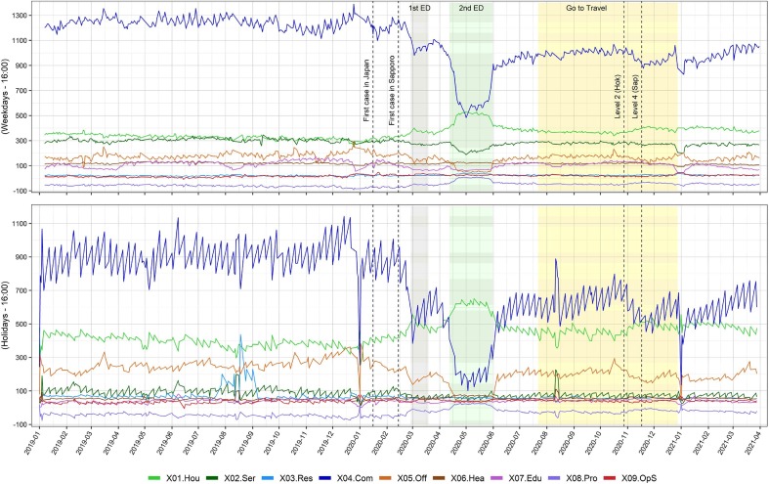Click the '(Weekdays - 16:00)' y-axis title
Image resolution: width=769 pixels, height=484 pixels.
pyautogui.click(x=5, y=97)
